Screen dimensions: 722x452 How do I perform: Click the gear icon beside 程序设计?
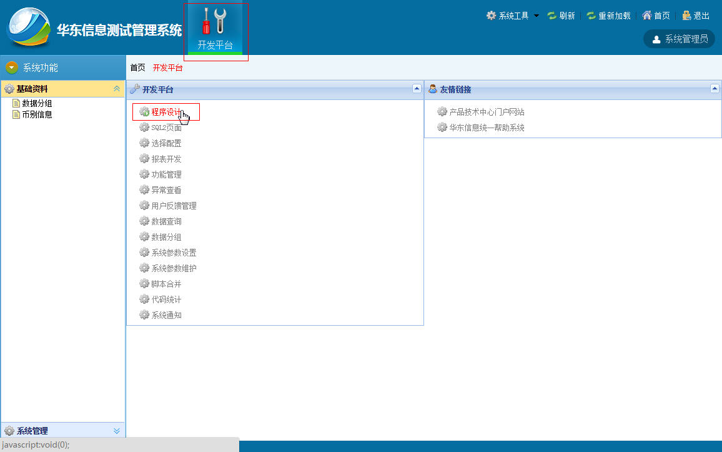click(144, 112)
